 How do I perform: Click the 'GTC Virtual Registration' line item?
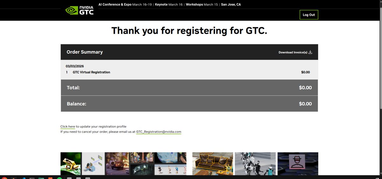pyautogui.click(x=91, y=72)
